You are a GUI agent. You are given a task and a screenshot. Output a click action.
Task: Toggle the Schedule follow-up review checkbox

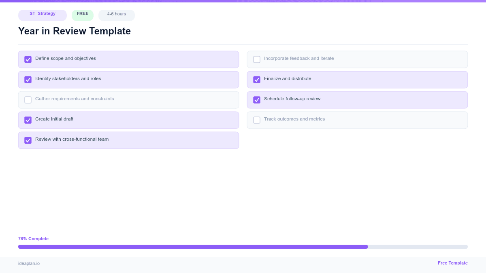click(x=256, y=99)
